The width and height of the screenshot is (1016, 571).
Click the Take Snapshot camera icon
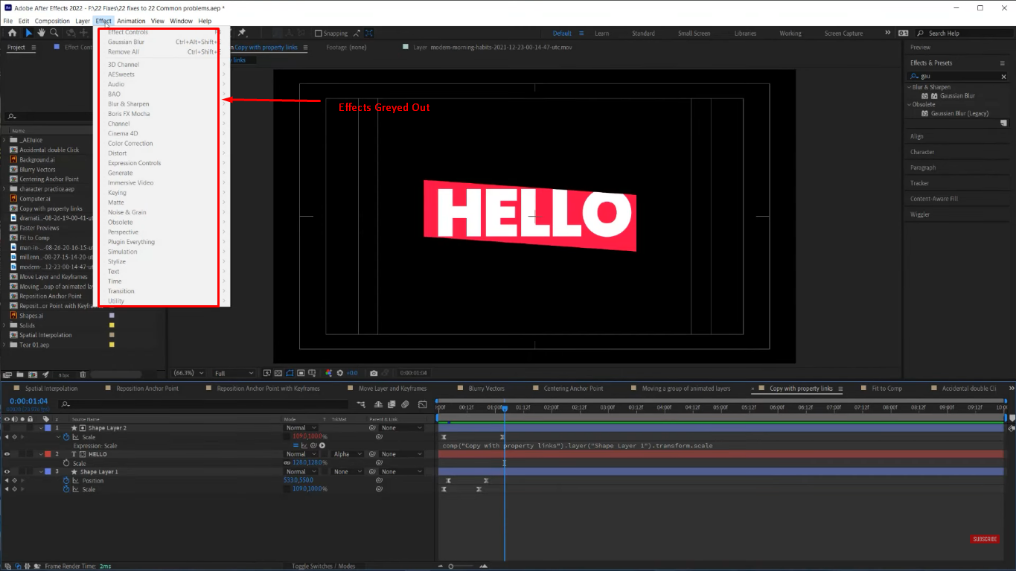(374, 373)
